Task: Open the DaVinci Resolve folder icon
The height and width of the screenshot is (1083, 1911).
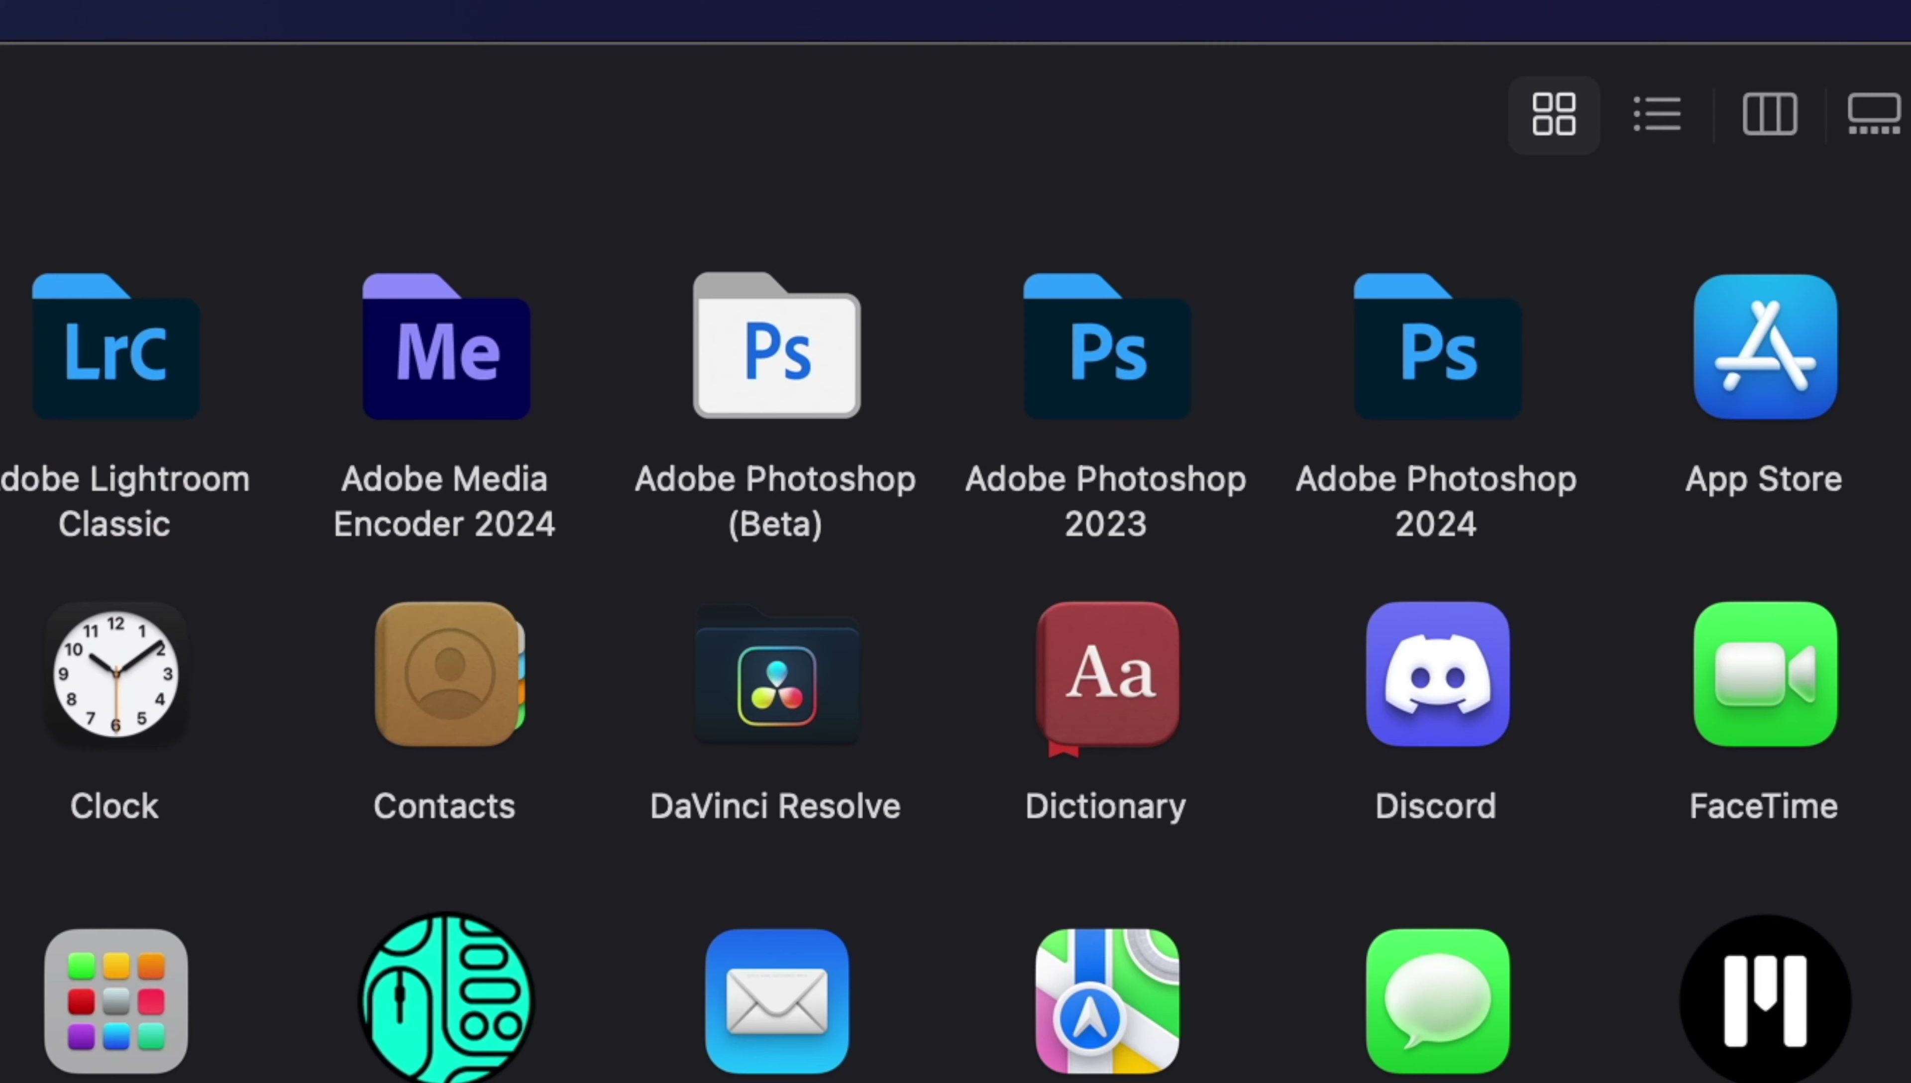Action: click(777, 675)
